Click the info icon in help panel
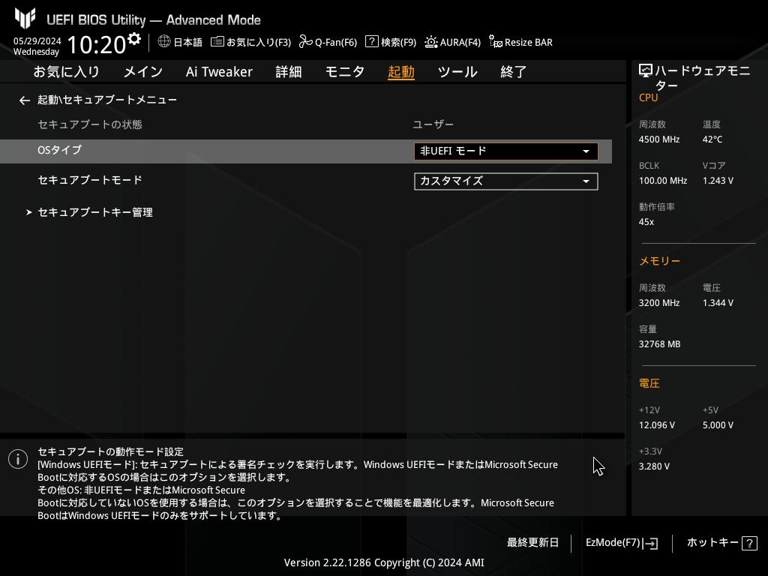This screenshot has width=768, height=576. pyautogui.click(x=18, y=459)
